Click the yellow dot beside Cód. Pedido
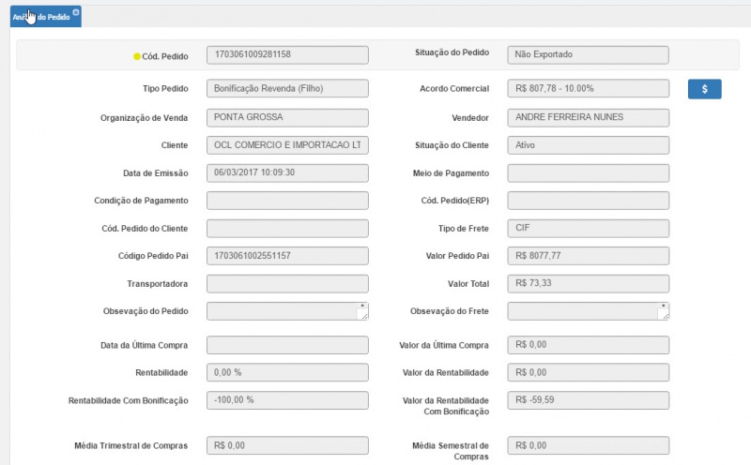 coord(137,56)
